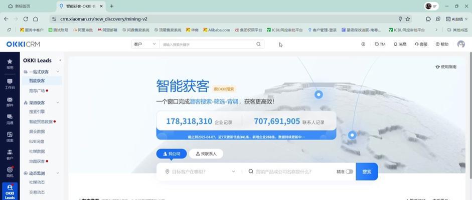Open 目标客户在哪里 location dropdown
Viewport: 472px width, 200px height.
200,171
